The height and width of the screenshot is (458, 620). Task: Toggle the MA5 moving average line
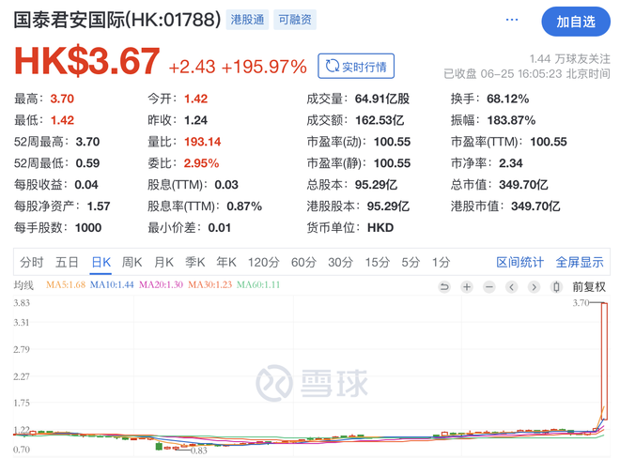tap(65, 285)
